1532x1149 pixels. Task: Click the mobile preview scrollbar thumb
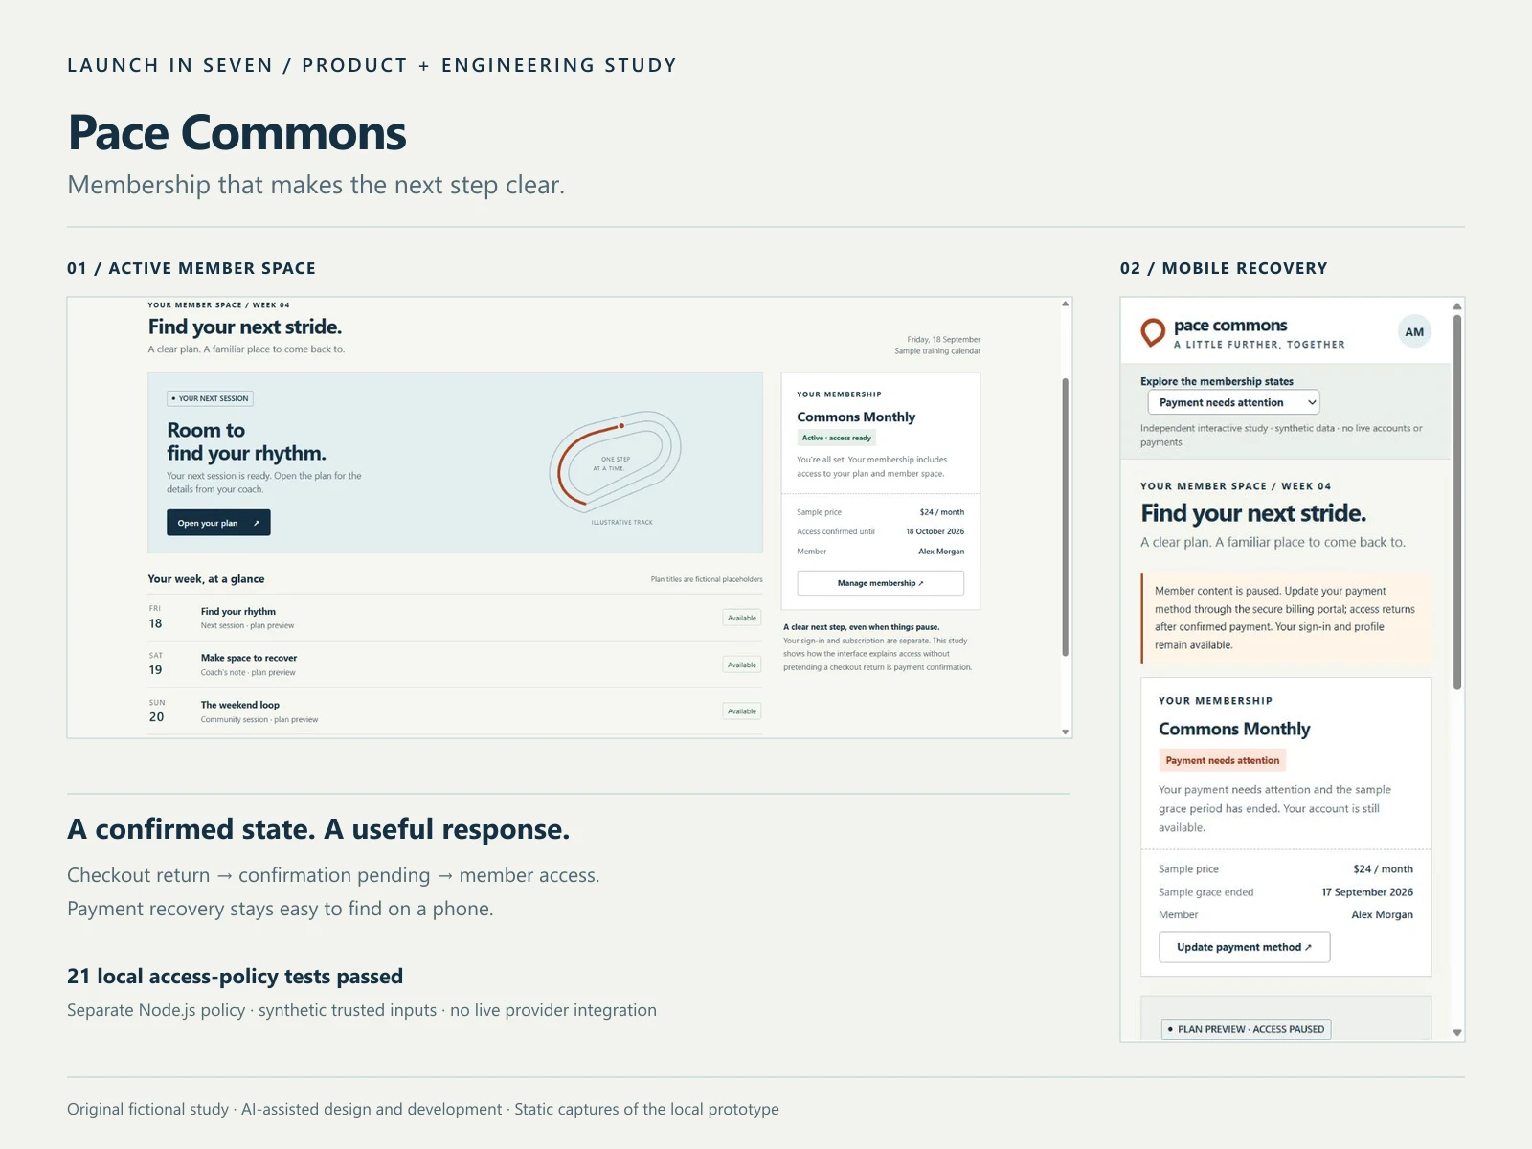[1457, 503]
